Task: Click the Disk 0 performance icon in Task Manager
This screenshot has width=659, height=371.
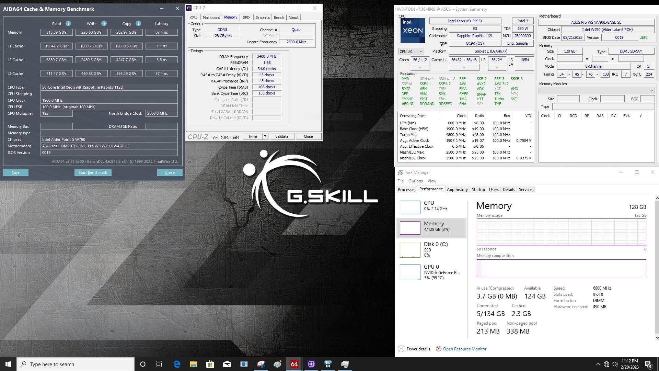Action: [409, 250]
